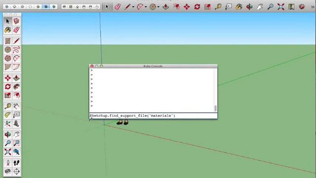
Task: Select Eraser tool in top toolbar
Action: [x=118, y=7]
